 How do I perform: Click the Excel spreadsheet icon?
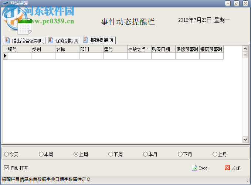pos(194,168)
